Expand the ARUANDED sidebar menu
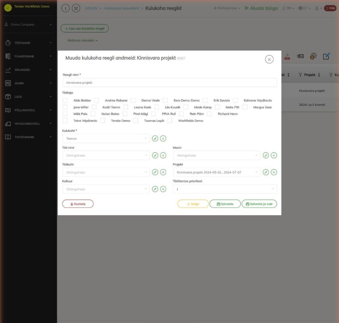Image resolution: width=339 pixels, height=323 pixels. [28, 70]
